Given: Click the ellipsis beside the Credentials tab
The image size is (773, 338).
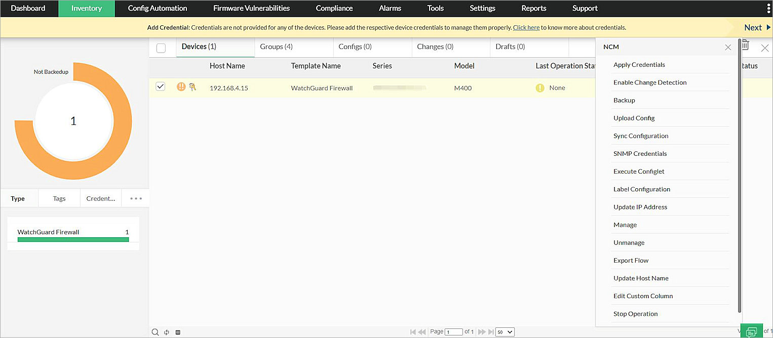Looking at the screenshot, I should click(x=135, y=198).
